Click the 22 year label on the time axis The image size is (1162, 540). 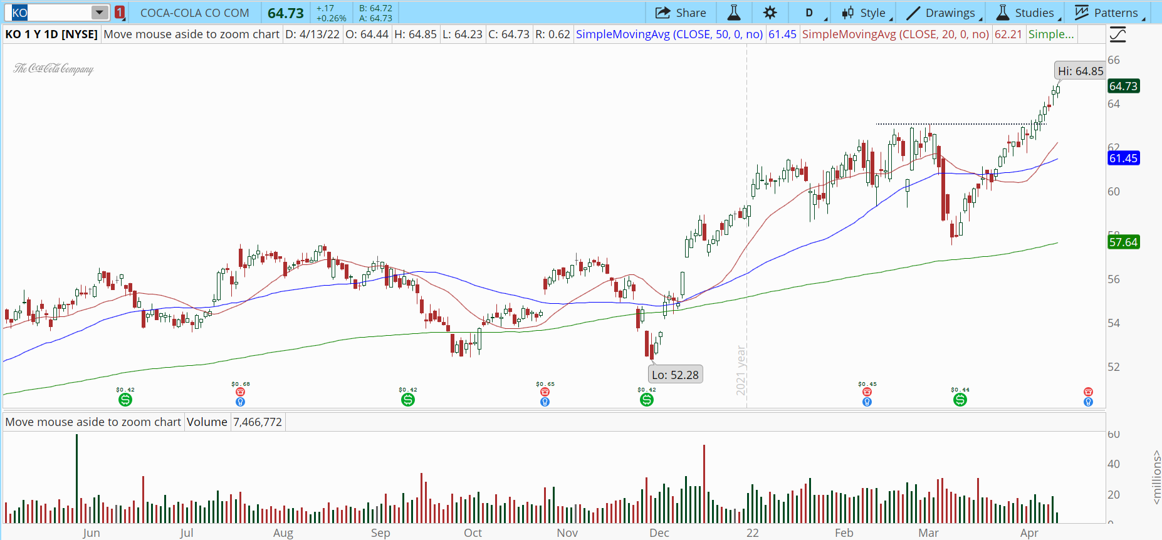(753, 533)
